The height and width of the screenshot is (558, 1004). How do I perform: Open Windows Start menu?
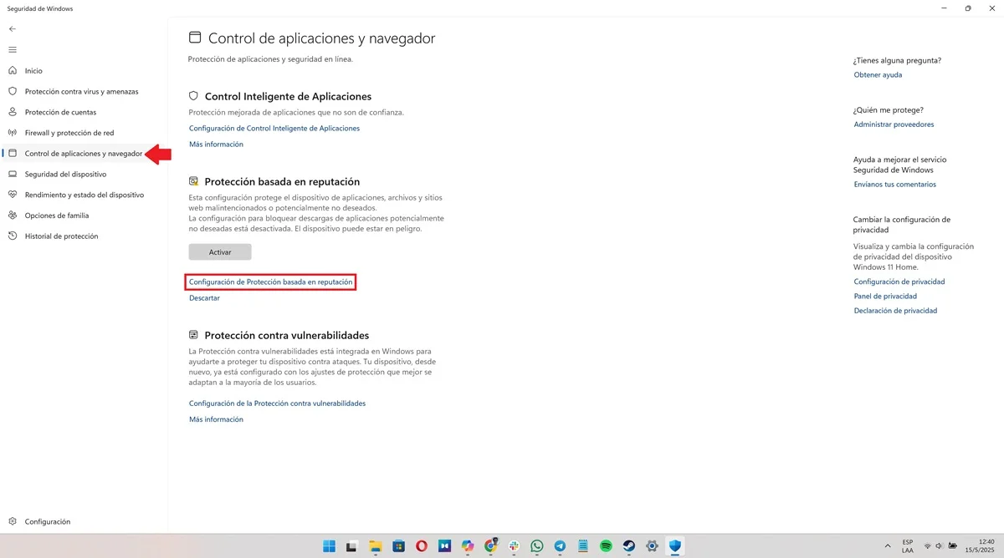(330, 546)
